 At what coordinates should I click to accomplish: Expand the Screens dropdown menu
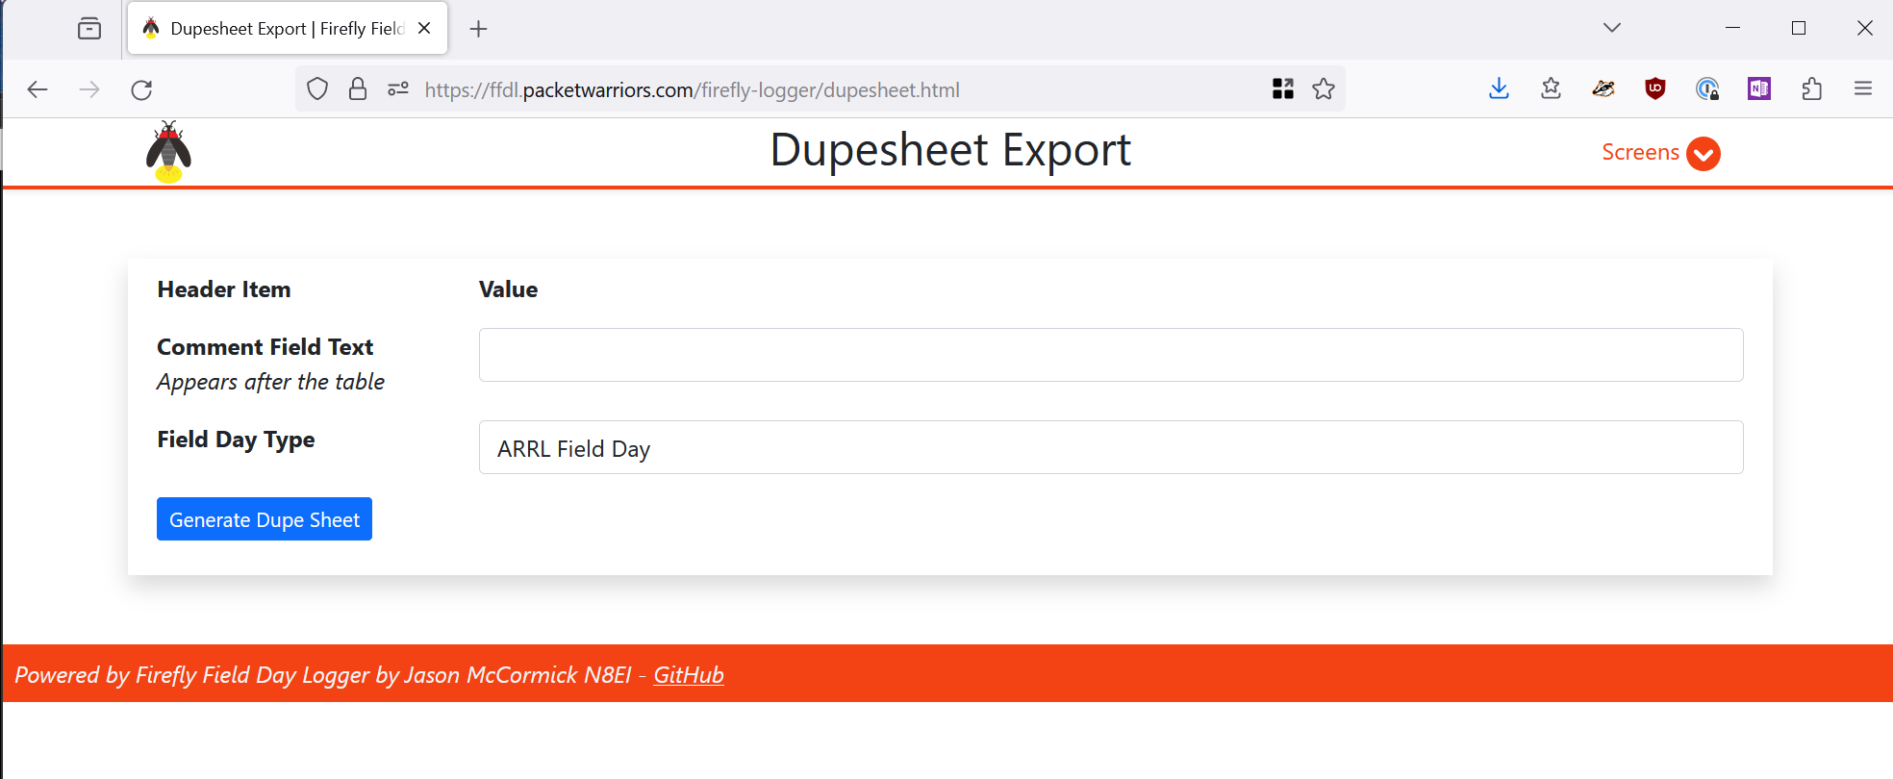click(x=1660, y=153)
